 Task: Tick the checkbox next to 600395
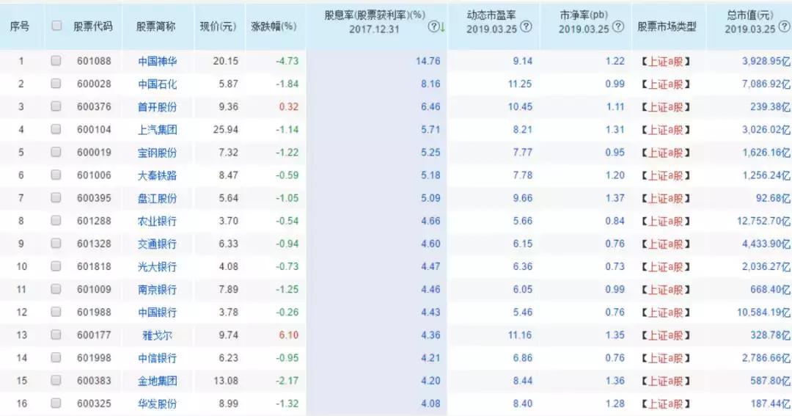coord(56,197)
